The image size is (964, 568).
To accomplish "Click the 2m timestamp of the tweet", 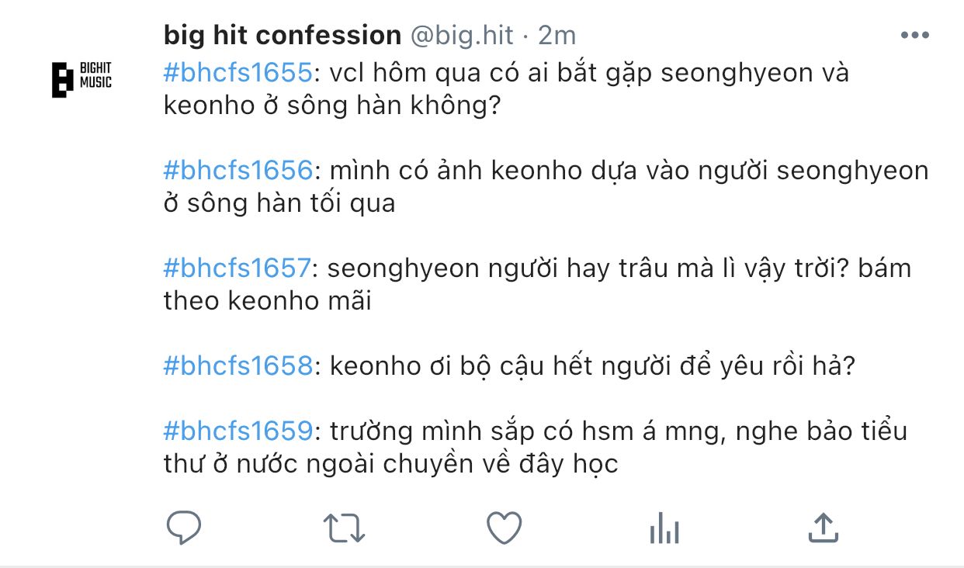I will click(x=557, y=35).
